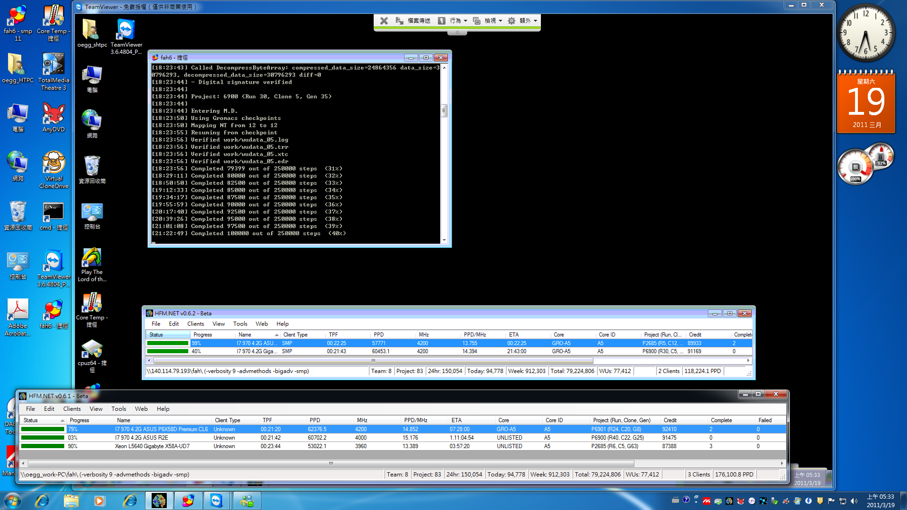Screen dimensions: 907x510
Task: Open remote 資源回收筒 recycle bin icon
Action: (x=92, y=170)
